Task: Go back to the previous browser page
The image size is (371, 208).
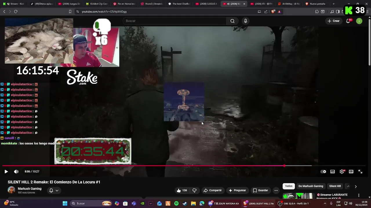Action: tap(4, 12)
